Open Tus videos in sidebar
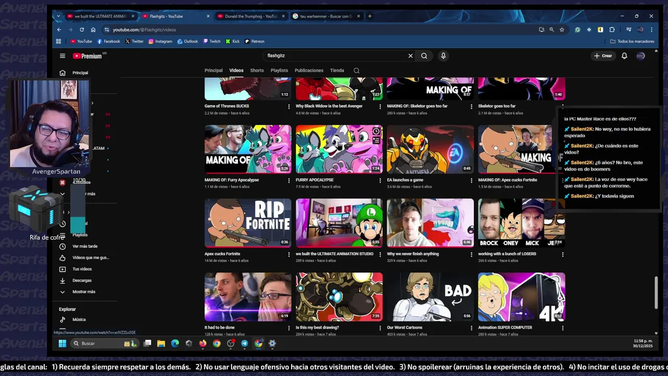The image size is (668, 376). [82, 269]
